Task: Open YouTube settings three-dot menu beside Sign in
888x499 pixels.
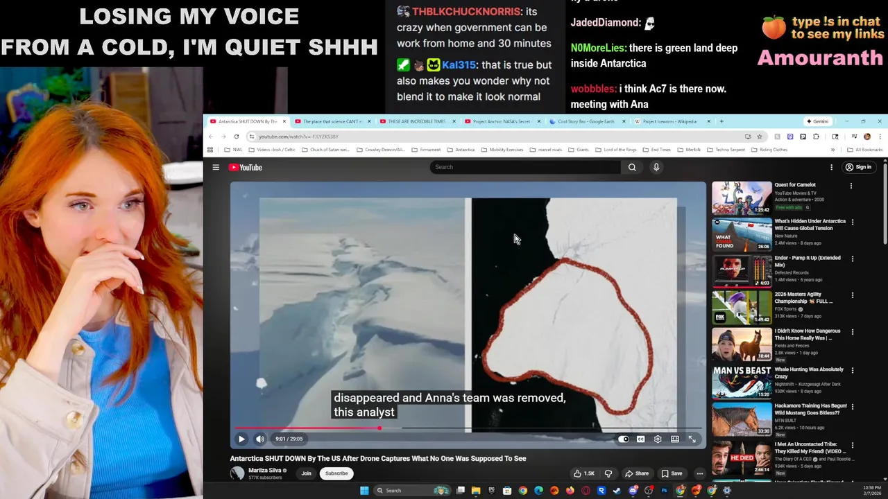Action: click(831, 167)
